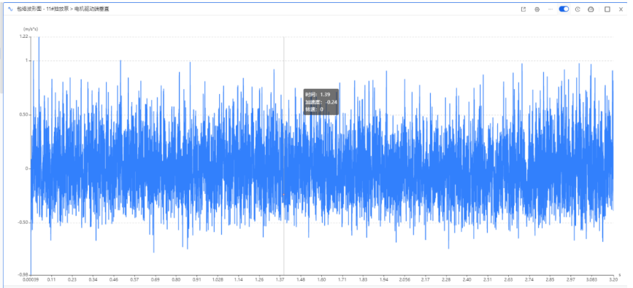Click the gray tooltip showing 1.39

point(321,101)
